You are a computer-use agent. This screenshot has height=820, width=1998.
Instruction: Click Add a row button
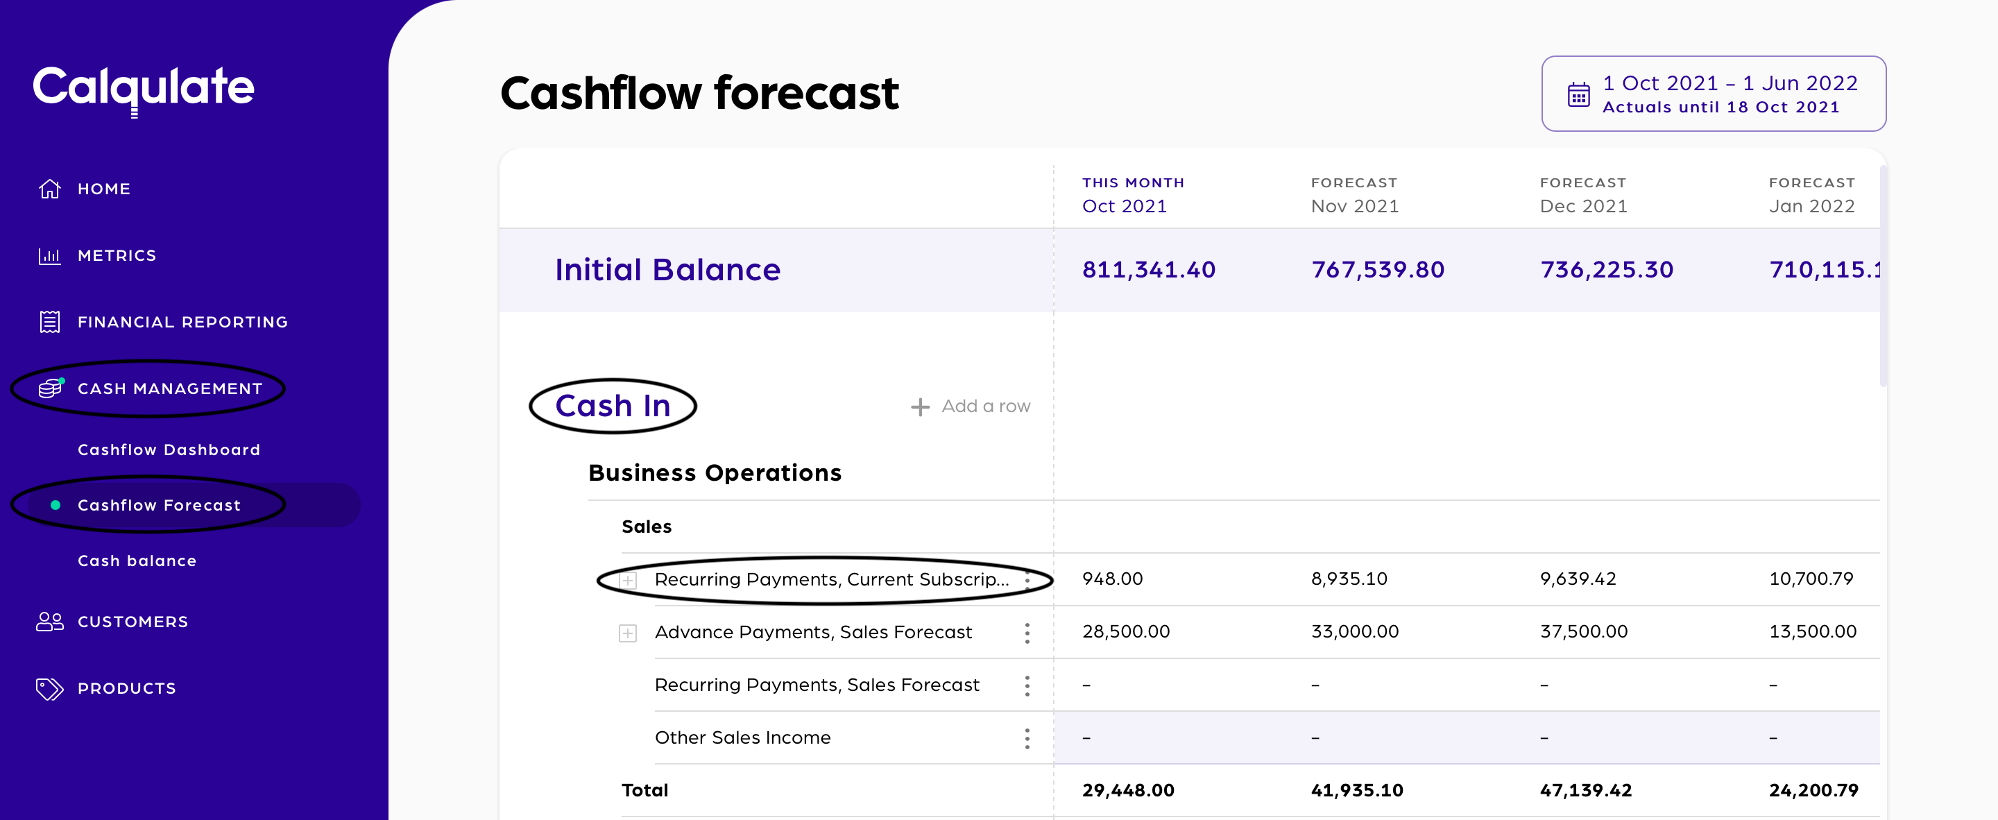[971, 407]
